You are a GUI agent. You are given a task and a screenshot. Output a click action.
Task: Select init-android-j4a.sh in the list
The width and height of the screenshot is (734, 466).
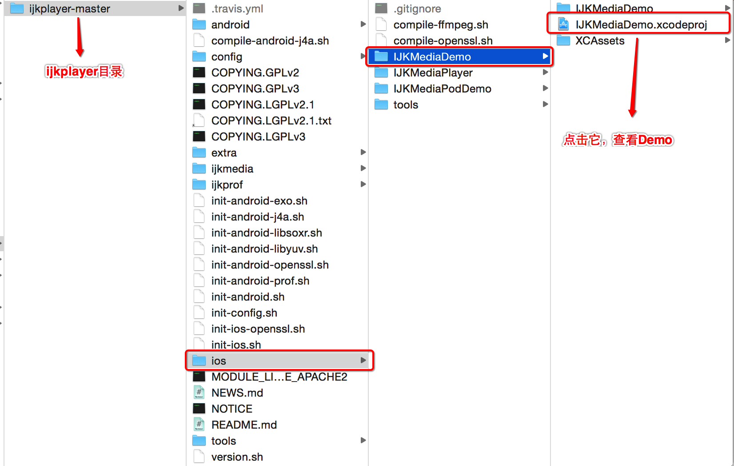[x=258, y=217]
